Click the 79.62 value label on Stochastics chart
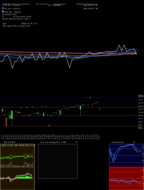 (x=140, y=151)
